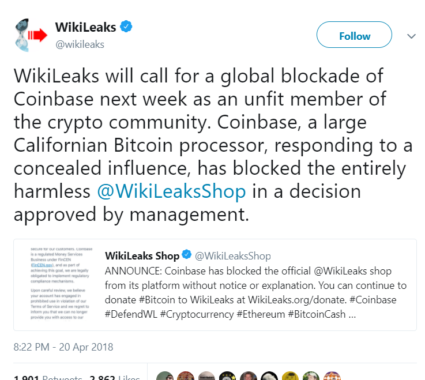Click the quoted tweet's document thumbnail
425x380 pixels.
(54, 284)
